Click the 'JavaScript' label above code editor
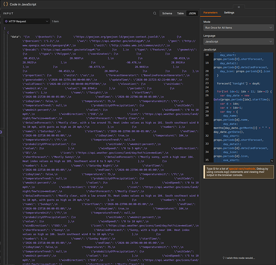Viewport: 276px width, 265px height. coord(210,49)
